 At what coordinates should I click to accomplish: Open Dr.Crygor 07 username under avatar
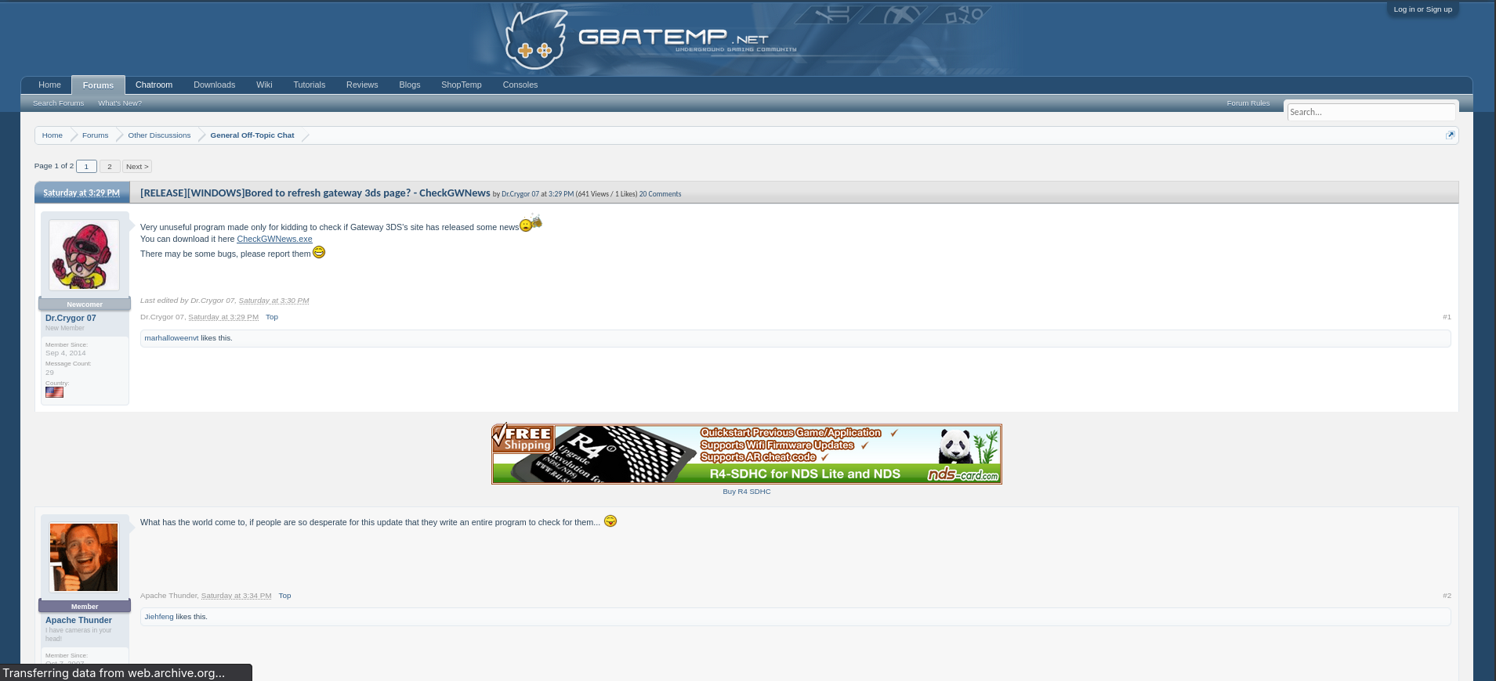point(71,318)
